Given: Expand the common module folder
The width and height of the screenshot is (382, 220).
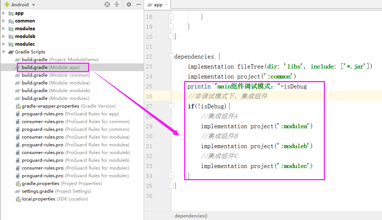Looking at the screenshot, I should (4, 21).
